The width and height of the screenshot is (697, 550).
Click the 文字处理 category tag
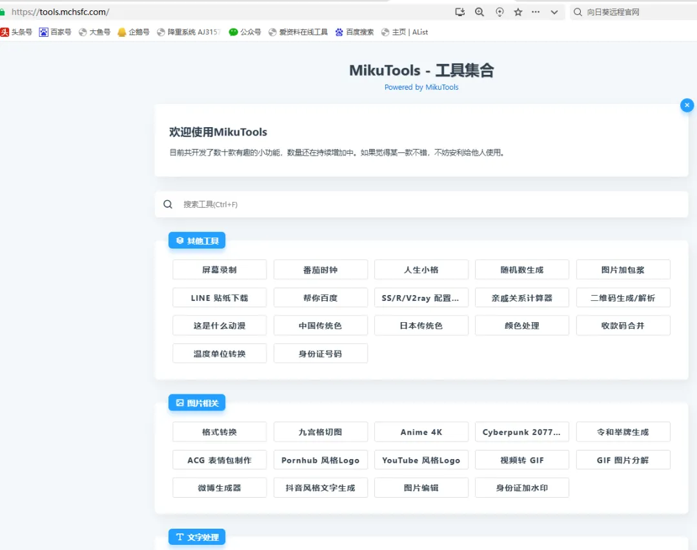(197, 537)
